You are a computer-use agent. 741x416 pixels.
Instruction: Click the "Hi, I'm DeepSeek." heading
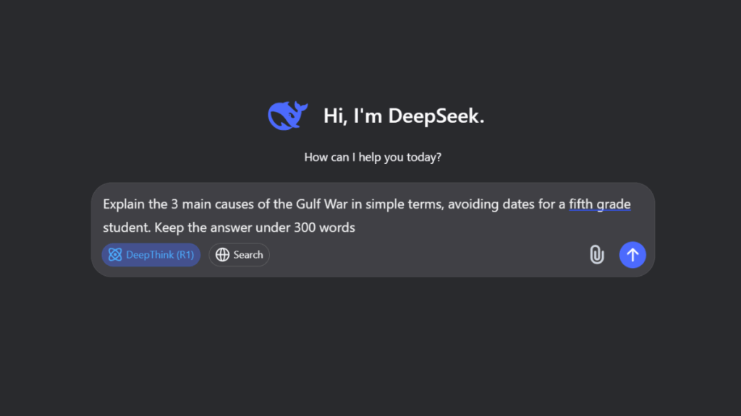tap(404, 116)
